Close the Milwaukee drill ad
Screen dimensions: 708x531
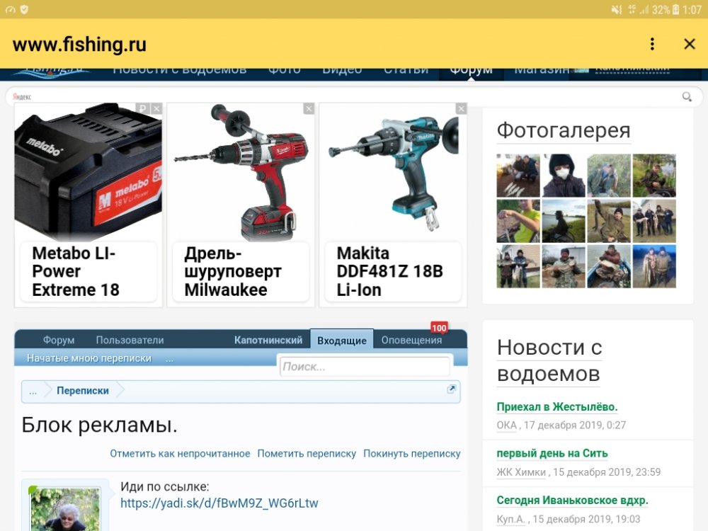click(309, 108)
